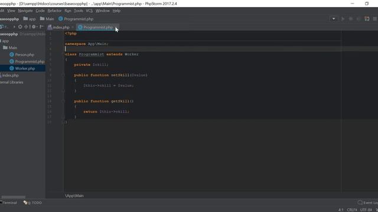
Task: Click the Worker class name in code
Action: 132,54
